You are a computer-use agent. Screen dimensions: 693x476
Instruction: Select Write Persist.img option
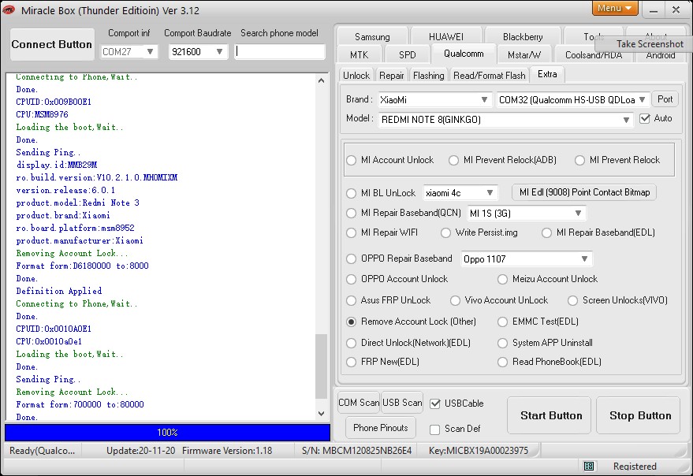click(445, 232)
